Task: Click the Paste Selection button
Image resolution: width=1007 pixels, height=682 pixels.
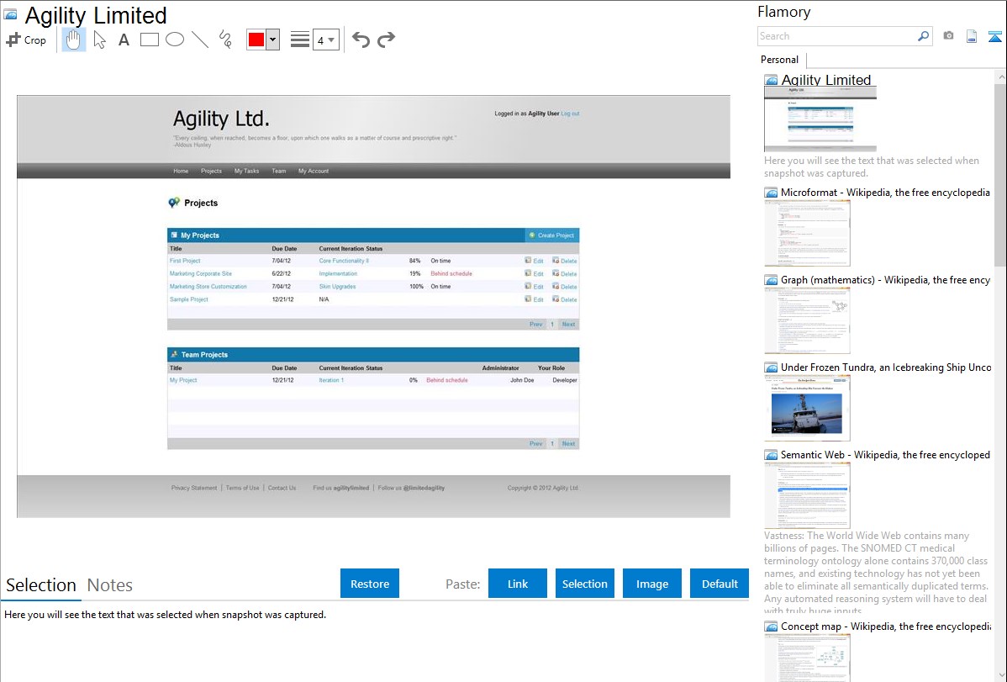Action: [584, 584]
